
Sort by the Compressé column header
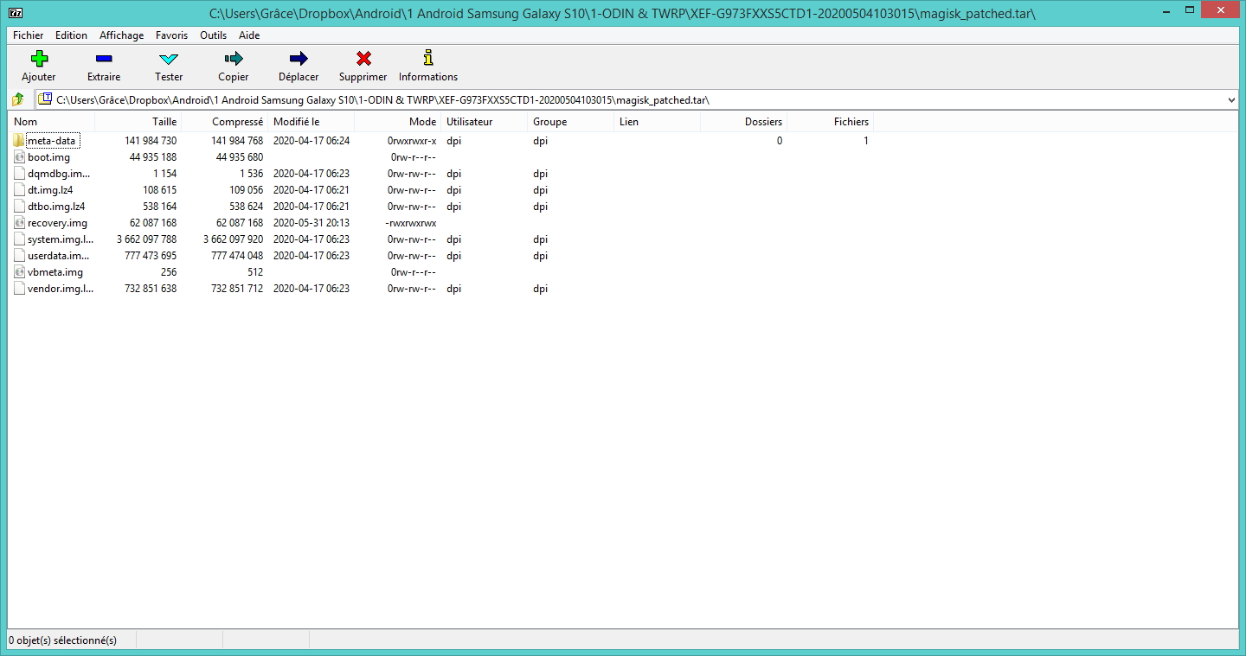coord(225,122)
